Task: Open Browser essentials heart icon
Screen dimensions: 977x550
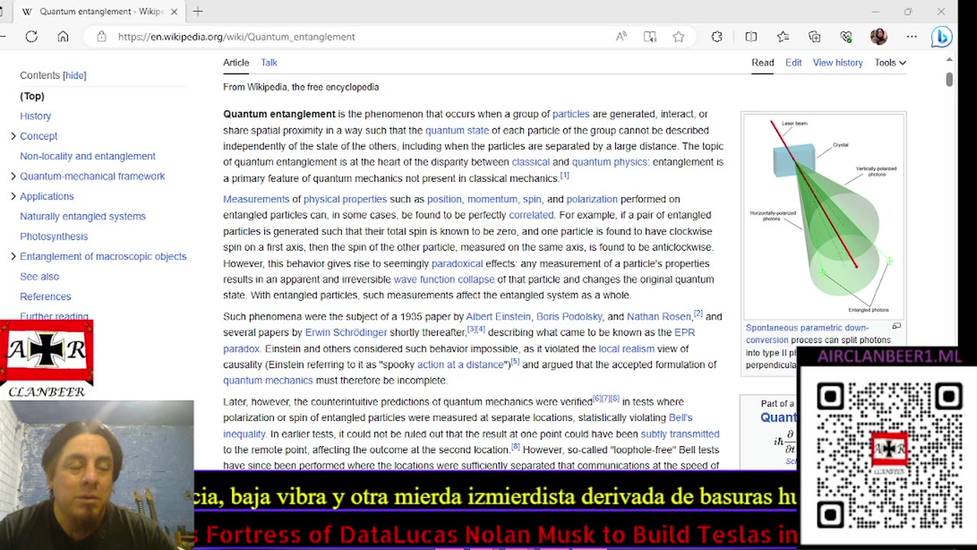Action: coord(846,37)
